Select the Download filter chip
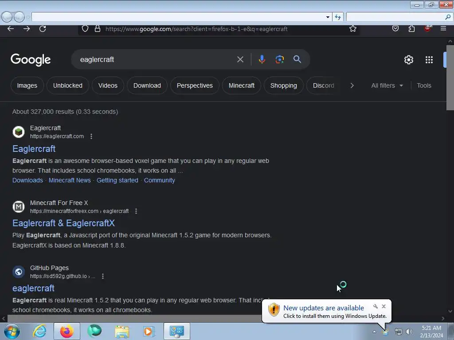The image size is (454, 340). tap(147, 85)
